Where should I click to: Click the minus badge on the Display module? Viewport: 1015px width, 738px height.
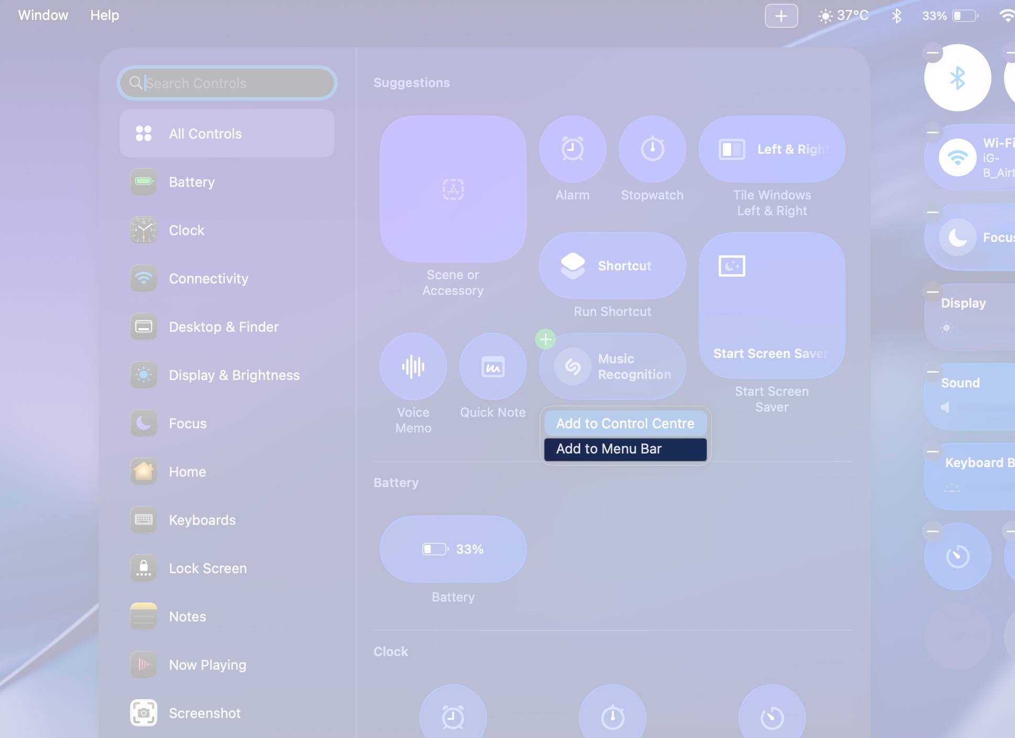click(x=933, y=292)
